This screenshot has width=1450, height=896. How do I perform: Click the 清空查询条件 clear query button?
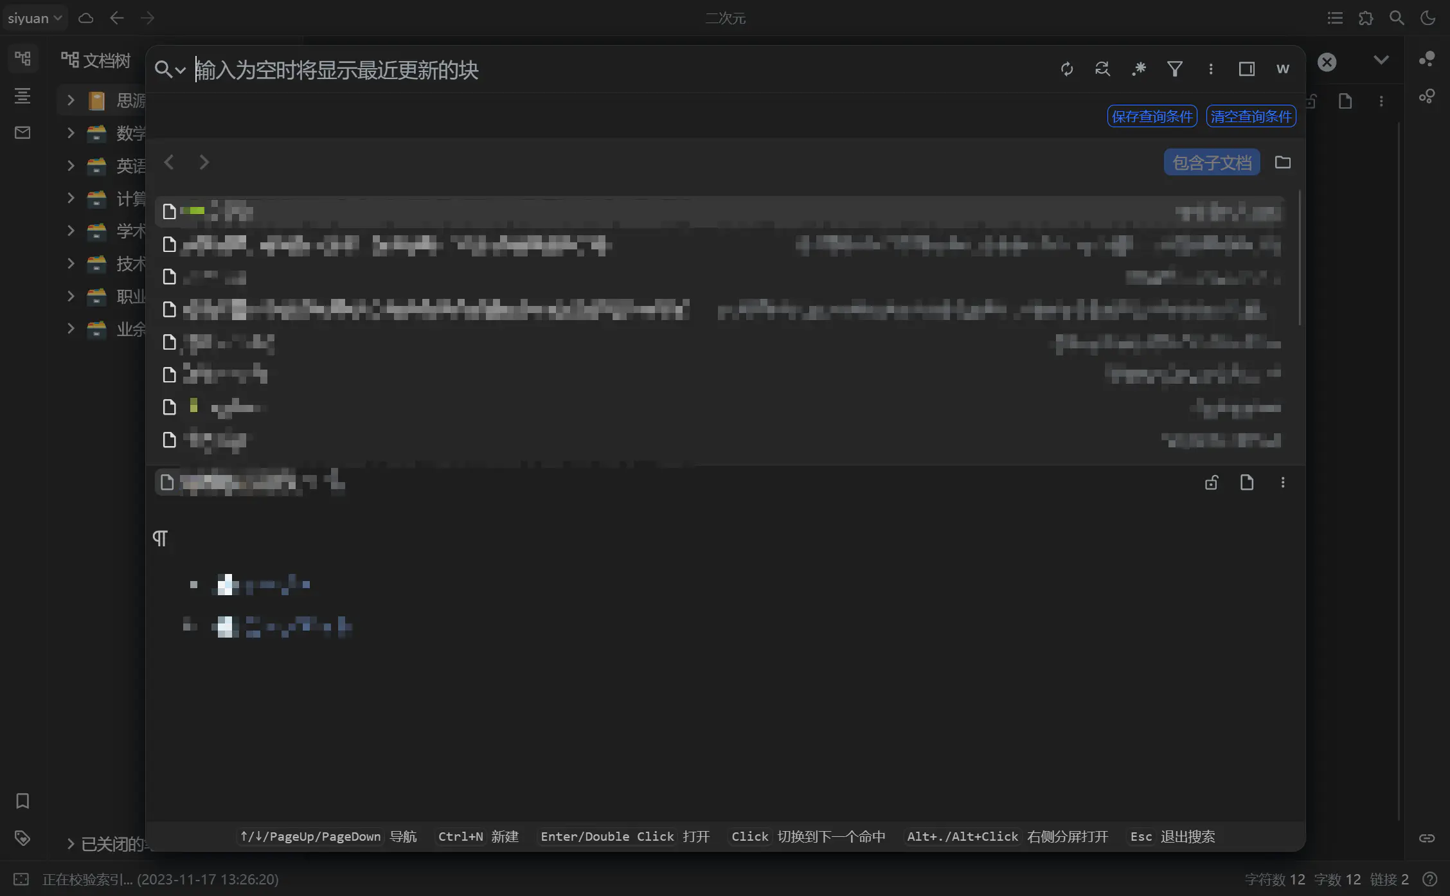tap(1250, 116)
